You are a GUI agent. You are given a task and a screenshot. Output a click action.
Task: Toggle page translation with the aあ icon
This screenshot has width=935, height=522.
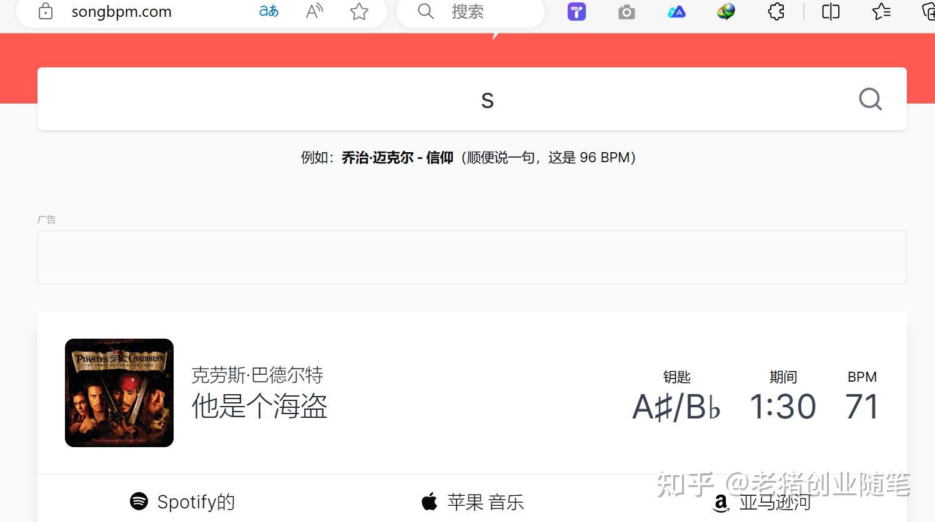[268, 11]
